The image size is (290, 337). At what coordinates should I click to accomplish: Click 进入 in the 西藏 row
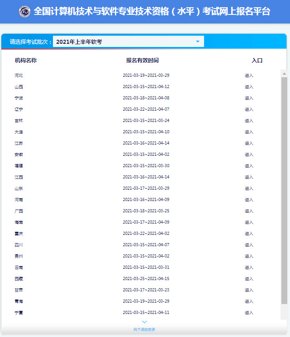(x=249, y=279)
